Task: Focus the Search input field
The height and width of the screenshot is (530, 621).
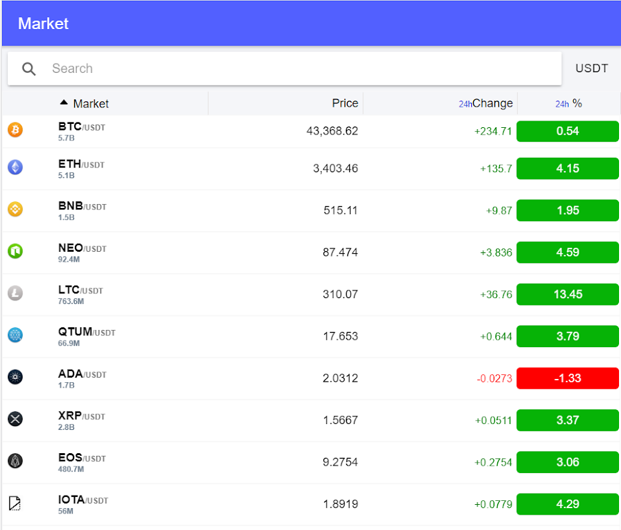Action: pyautogui.click(x=284, y=68)
